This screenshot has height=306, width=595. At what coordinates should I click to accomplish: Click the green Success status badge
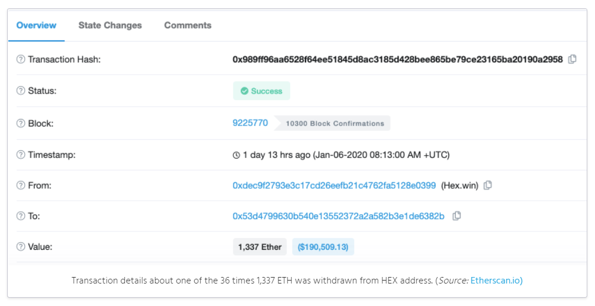[x=262, y=91]
